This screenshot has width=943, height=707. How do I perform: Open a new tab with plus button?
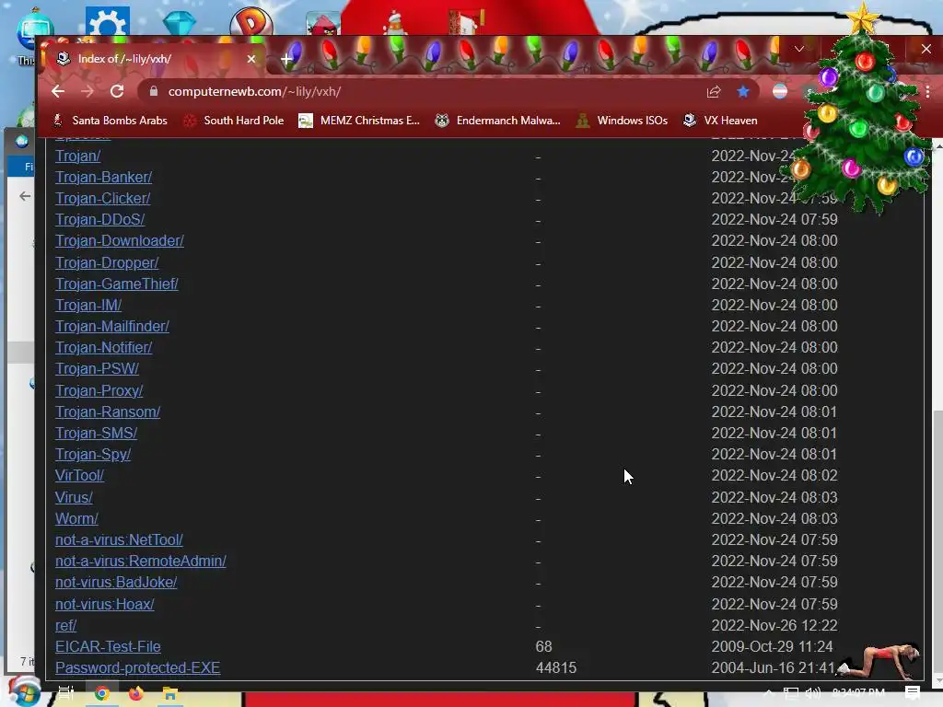[287, 59]
